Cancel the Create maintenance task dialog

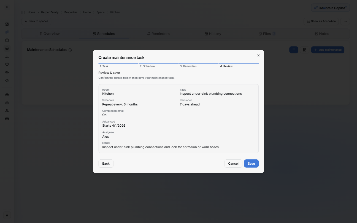coord(233,164)
